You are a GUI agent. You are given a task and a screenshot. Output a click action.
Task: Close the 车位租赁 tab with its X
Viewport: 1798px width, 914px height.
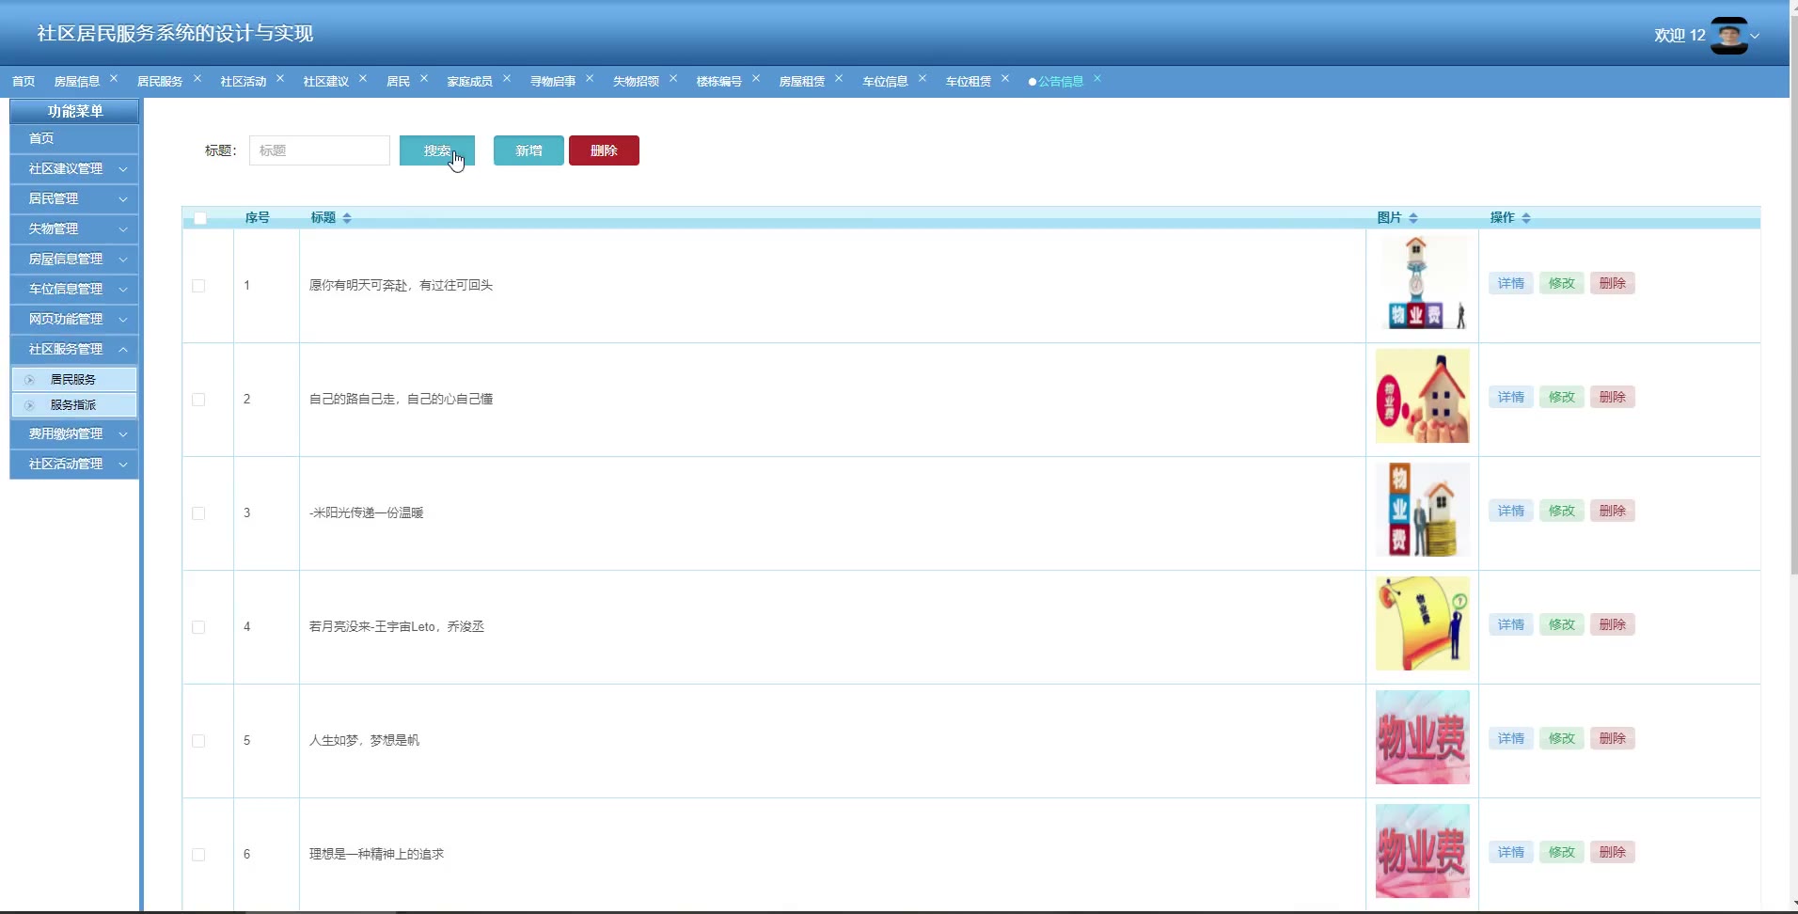point(1005,79)
